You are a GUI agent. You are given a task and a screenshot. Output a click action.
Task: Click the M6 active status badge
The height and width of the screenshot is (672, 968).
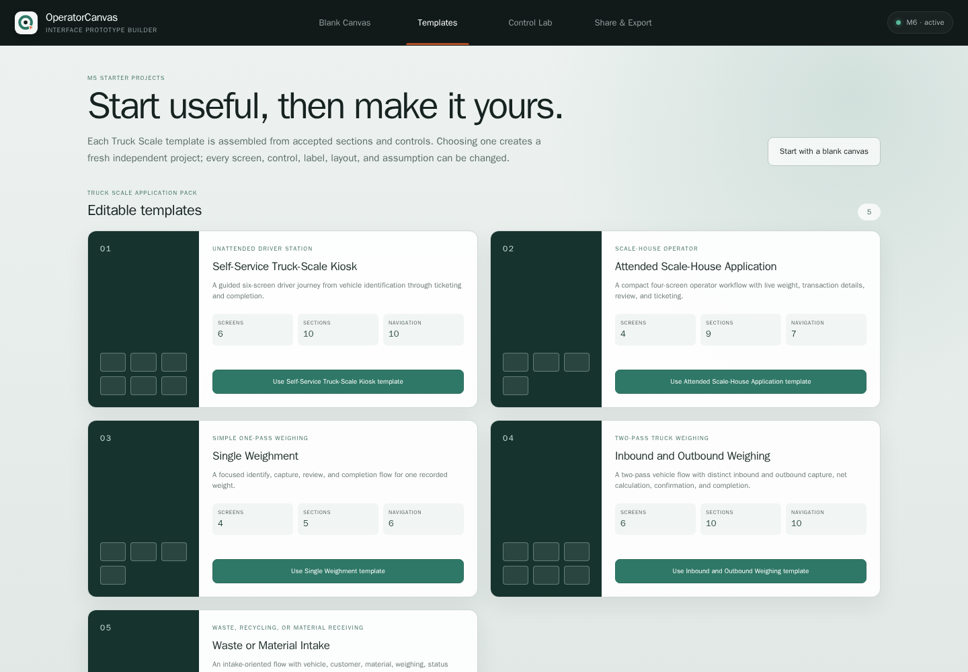pos(920,23)
